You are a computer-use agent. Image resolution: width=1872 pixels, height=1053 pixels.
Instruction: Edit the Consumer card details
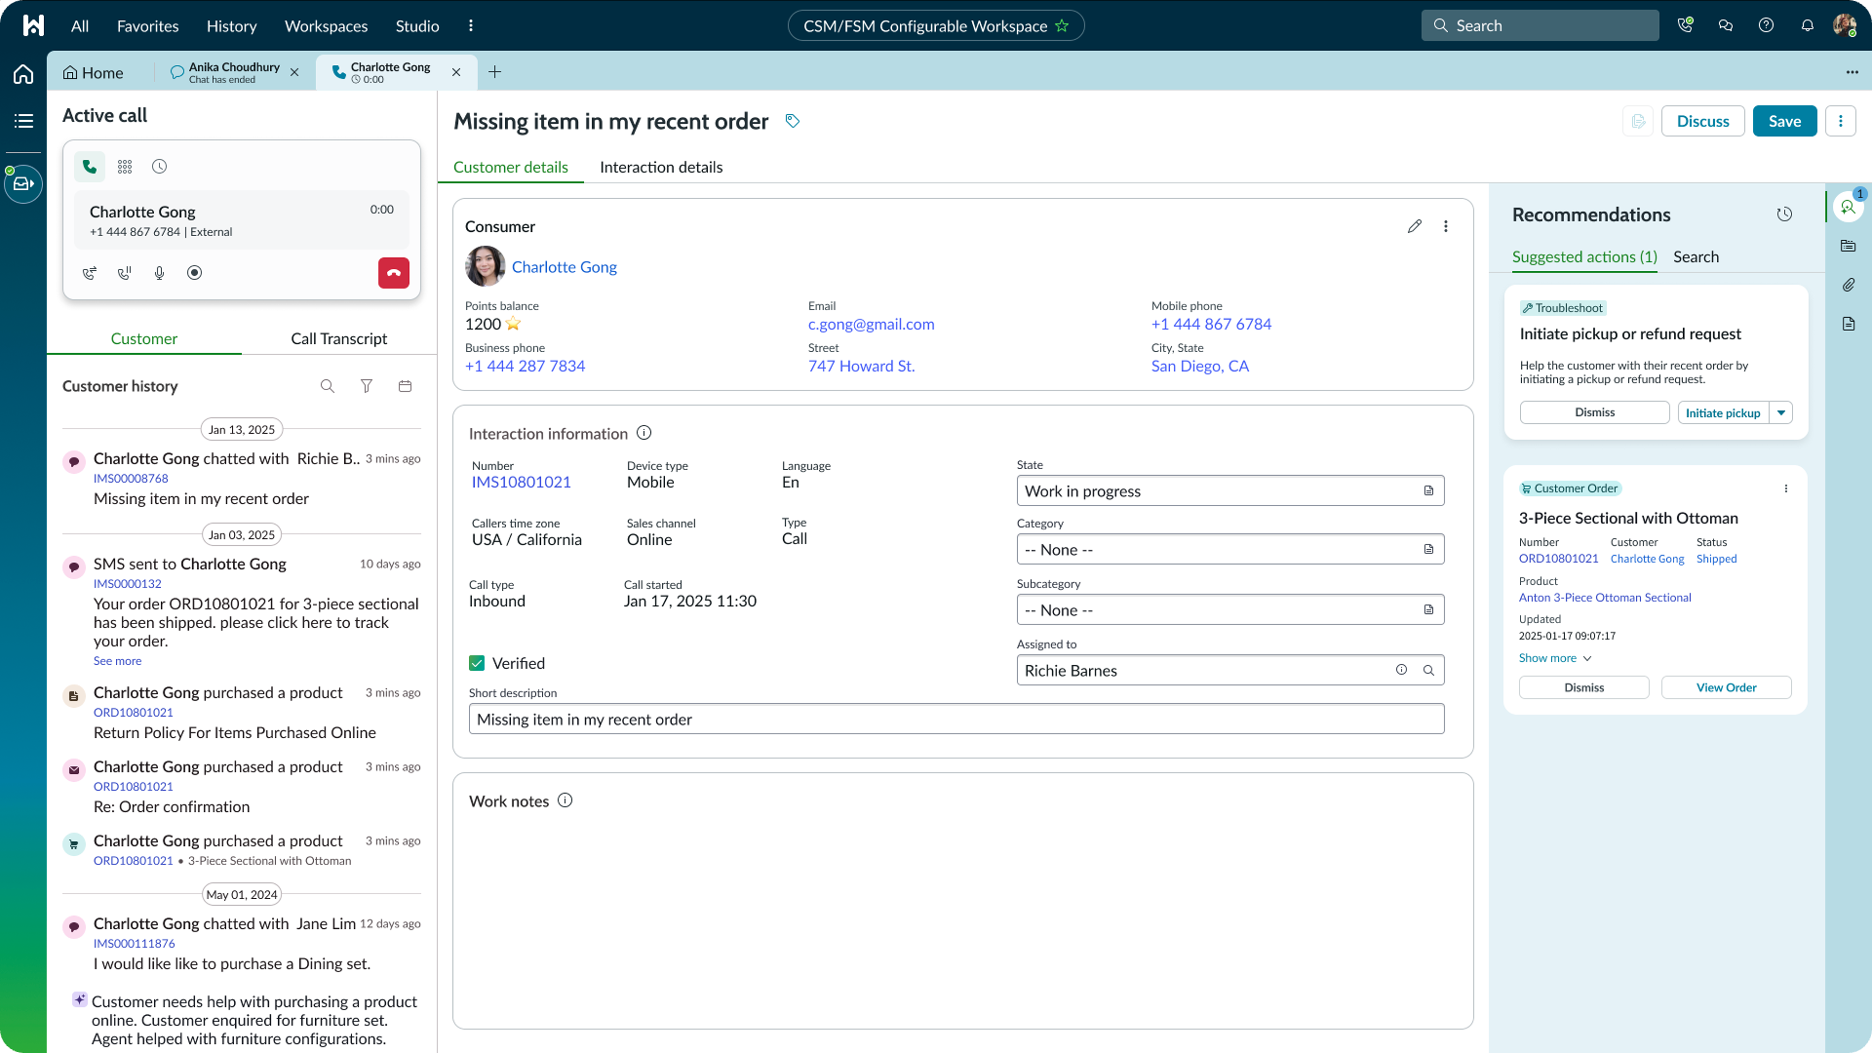coord(1415,226)
